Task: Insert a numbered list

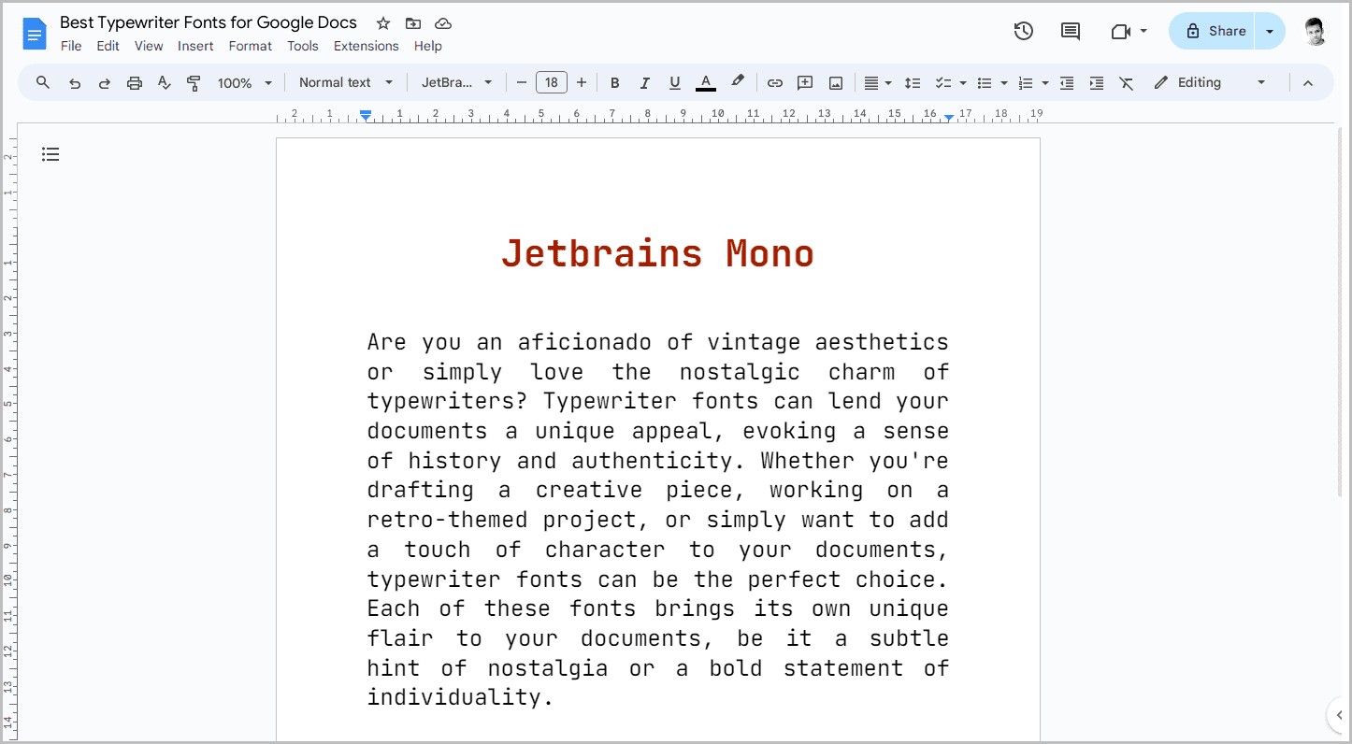Action: [1026, 83]
